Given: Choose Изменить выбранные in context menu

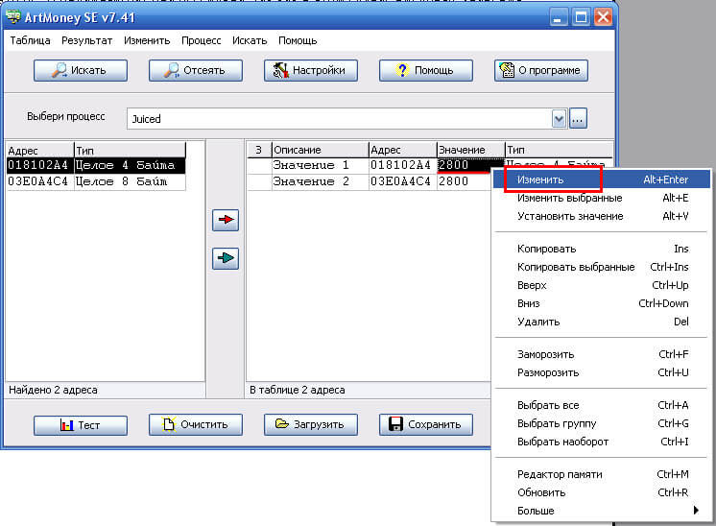Looking at the screenshot, I should pyautogui.click(x=602, y=198).
